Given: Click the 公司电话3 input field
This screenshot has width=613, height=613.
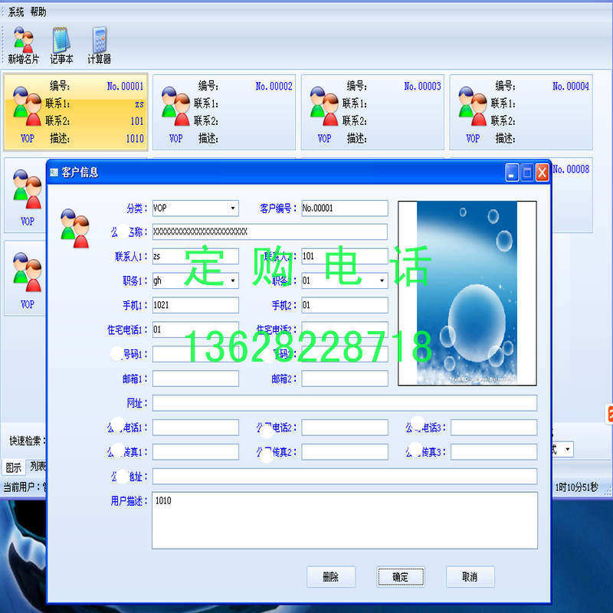Looking at the screenshot, I should (493, 428).
